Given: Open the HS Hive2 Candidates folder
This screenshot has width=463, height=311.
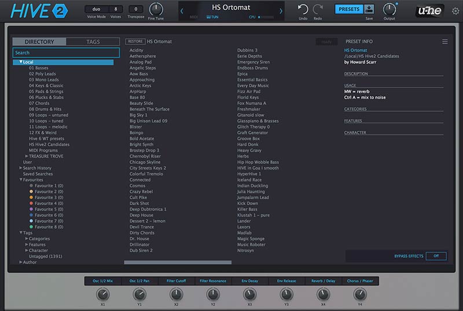Looking at the screenshot, I should [49, 144].
